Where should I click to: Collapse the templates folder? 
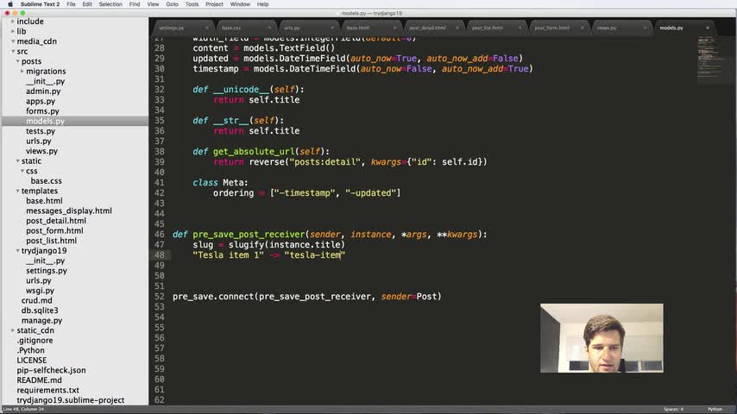pyautogui.click(x=17, y=191)
